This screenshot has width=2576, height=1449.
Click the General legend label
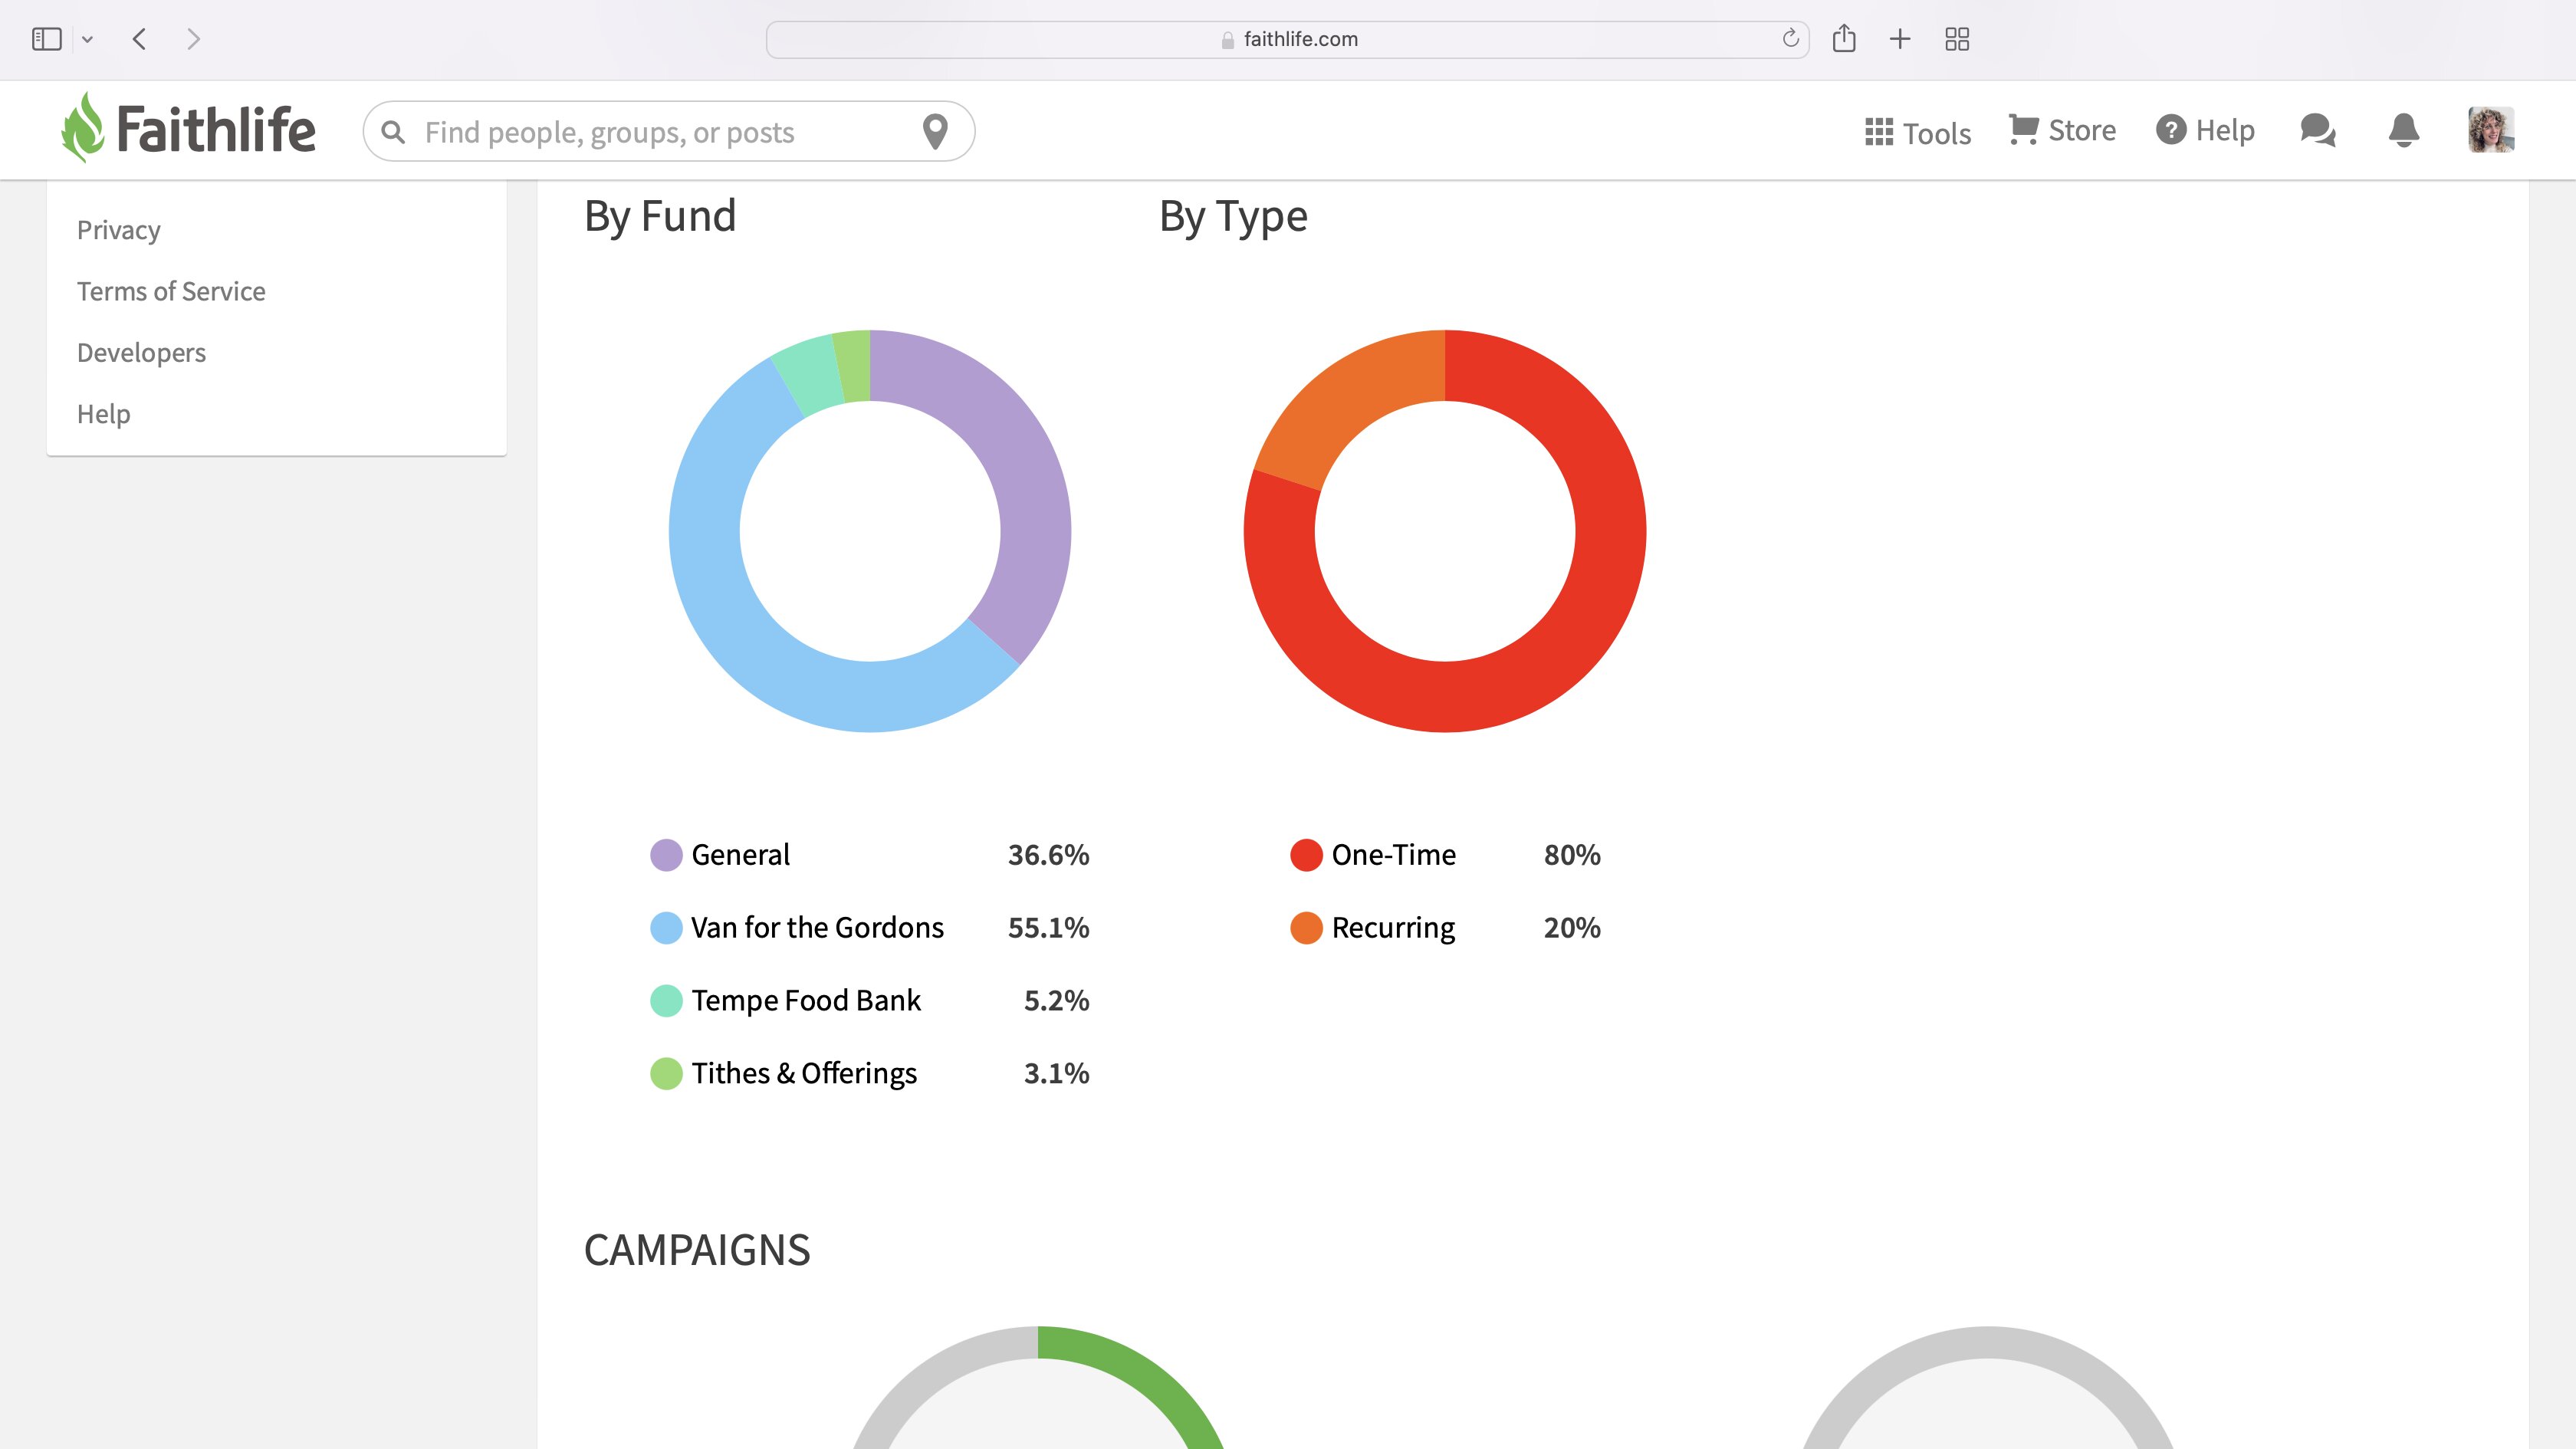(x=740, y=855)
